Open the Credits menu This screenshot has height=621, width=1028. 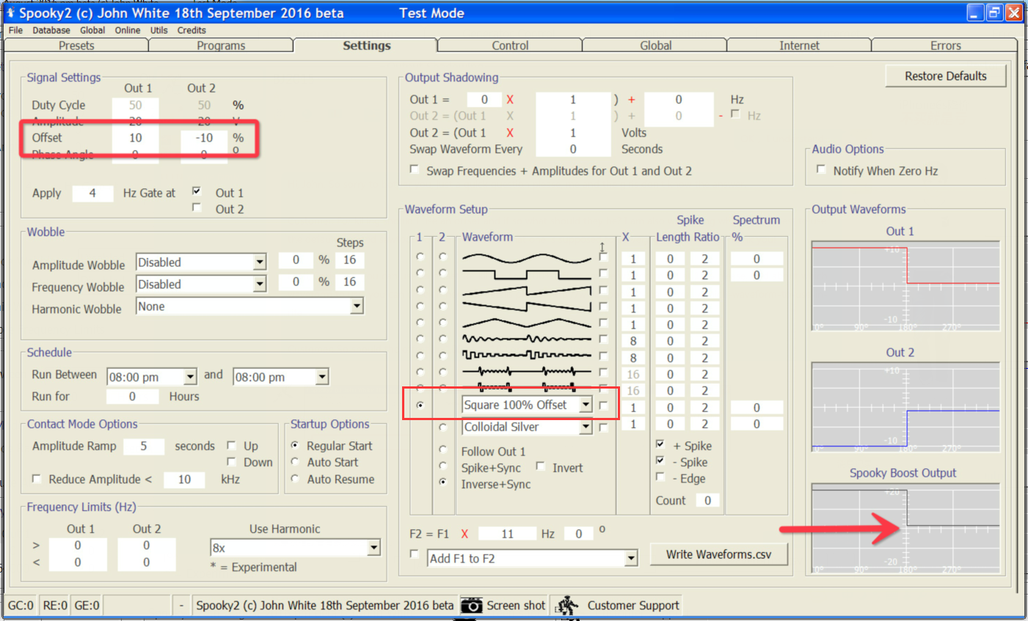192,30
